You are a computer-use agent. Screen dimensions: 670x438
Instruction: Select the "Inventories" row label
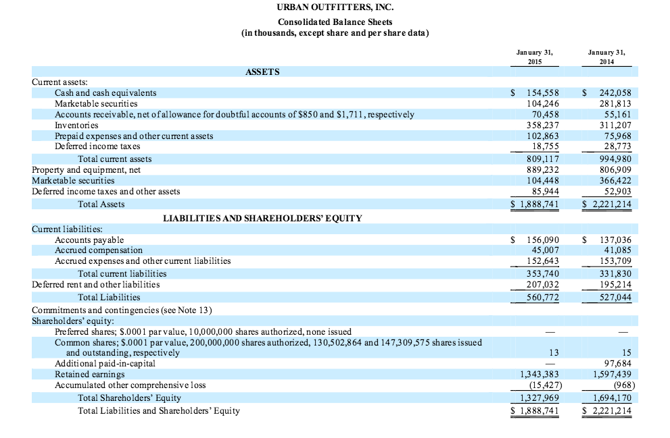click(76, 125)
